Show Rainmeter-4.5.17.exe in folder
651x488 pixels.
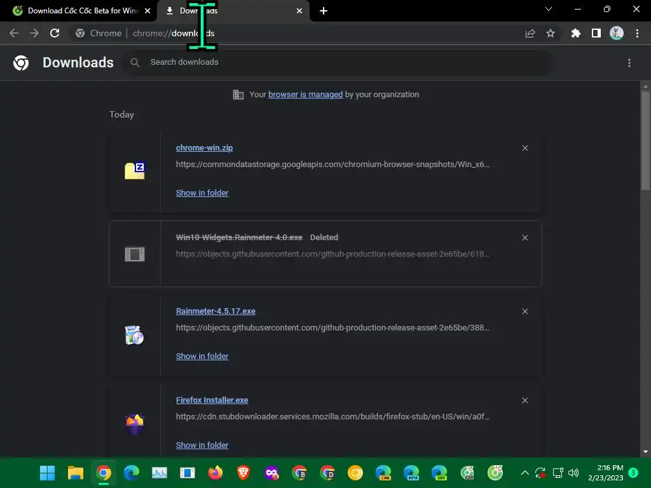(202, 356)
